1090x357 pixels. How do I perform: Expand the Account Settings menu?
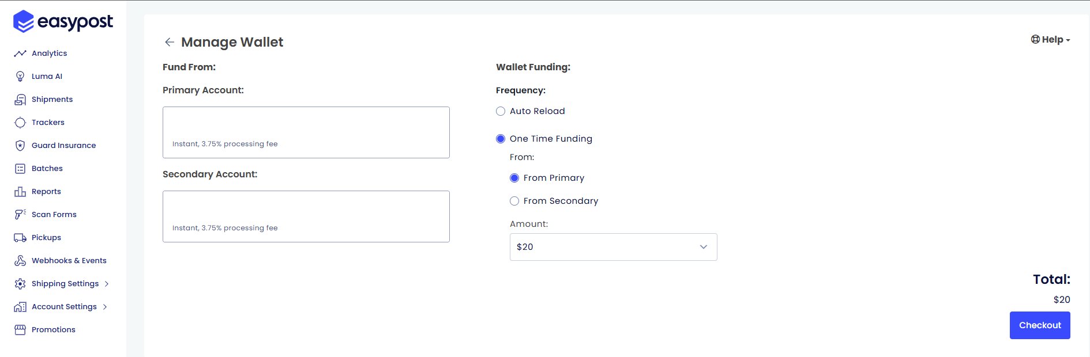coord(65,306)
